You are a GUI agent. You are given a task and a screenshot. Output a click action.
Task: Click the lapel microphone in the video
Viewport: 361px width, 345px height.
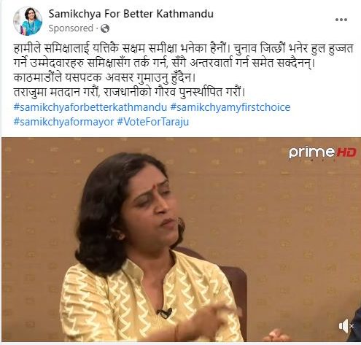coord(165,313)
